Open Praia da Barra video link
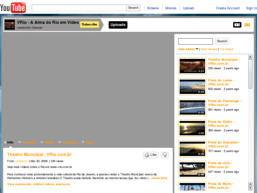The width and height of the screenshot is (257, 193). pos(221,186)
